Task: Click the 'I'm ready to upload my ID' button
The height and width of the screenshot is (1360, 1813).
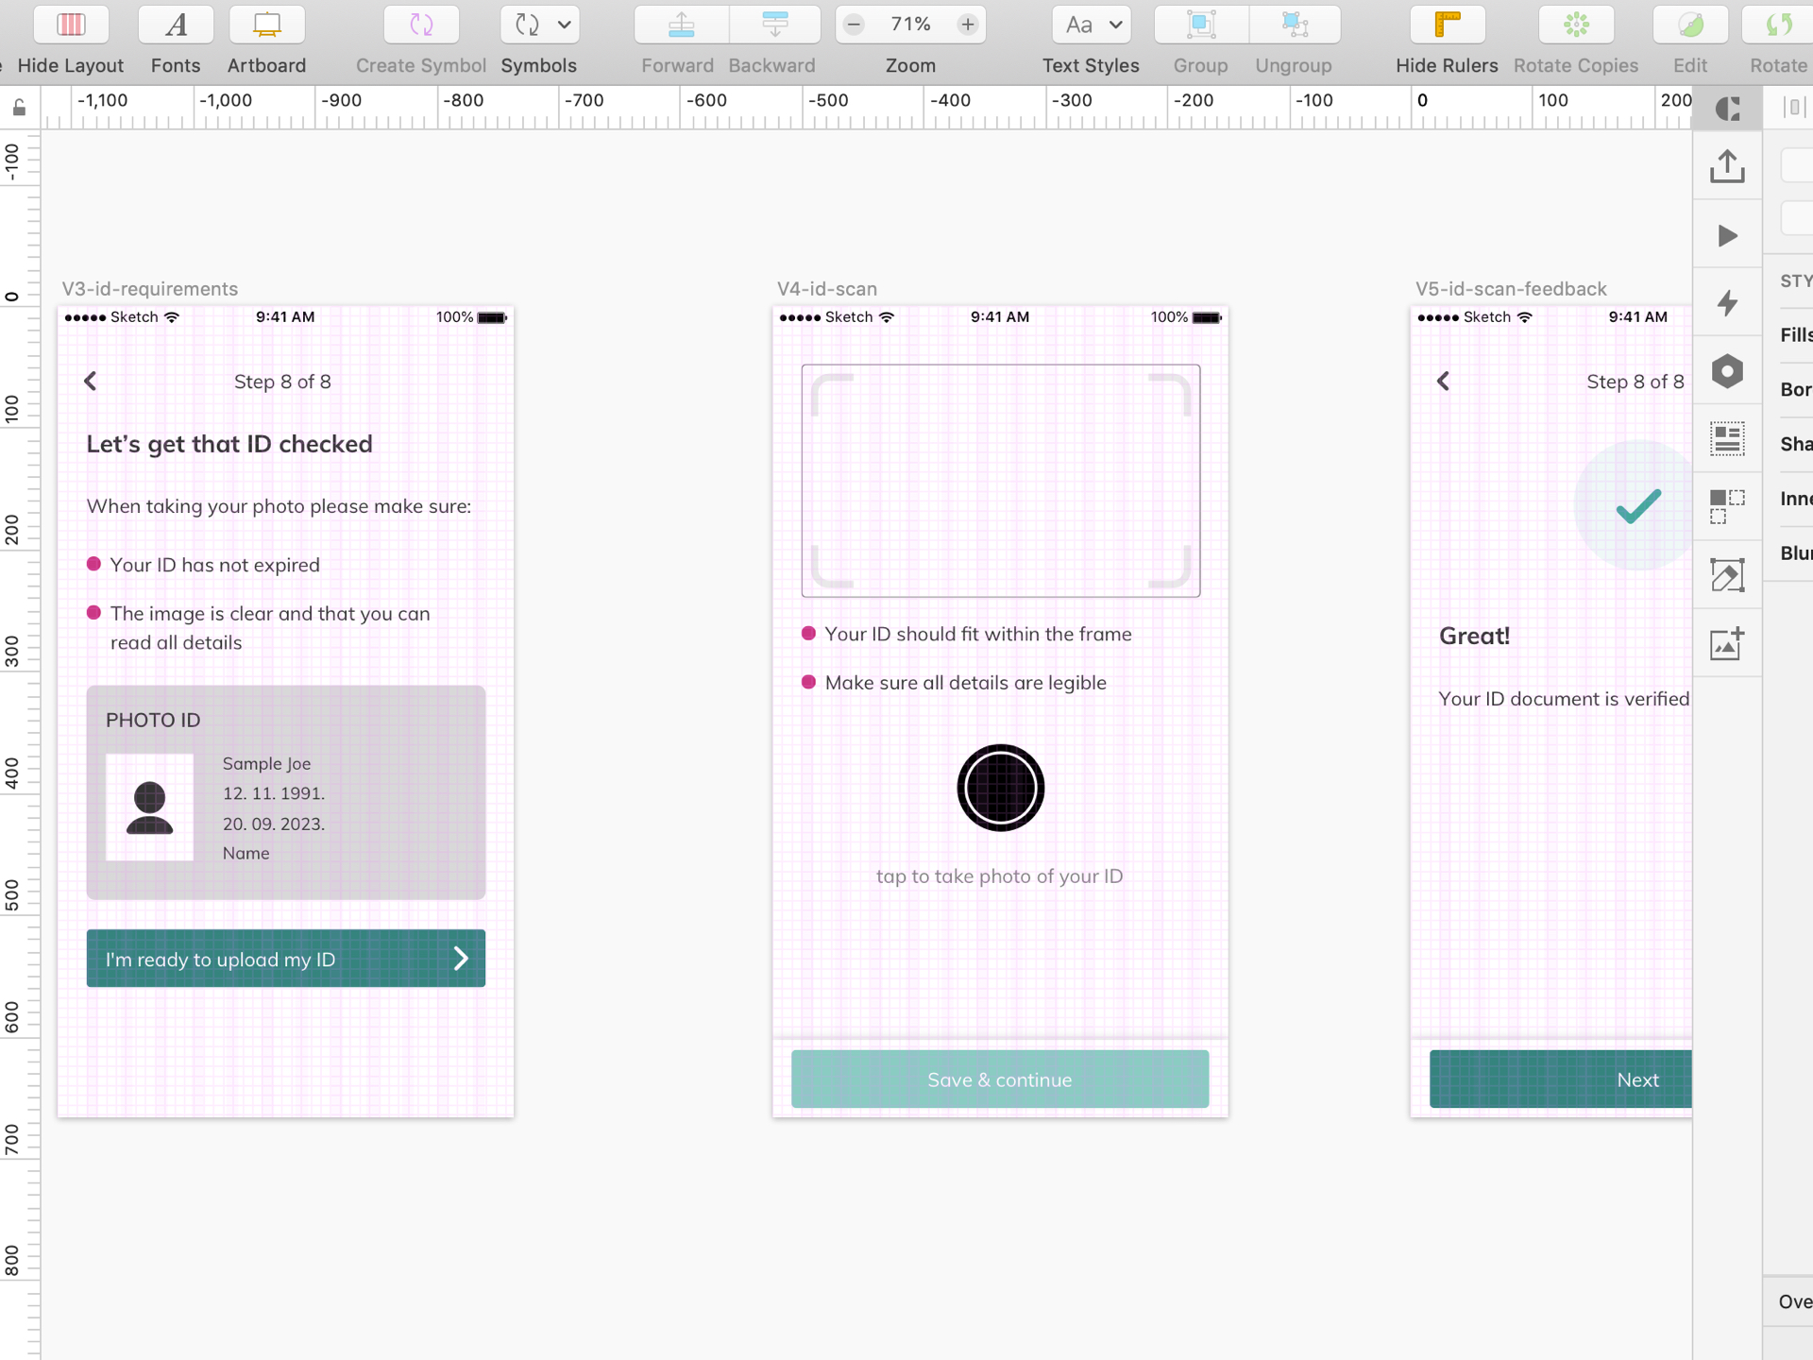Action: [x=286, y=959]
